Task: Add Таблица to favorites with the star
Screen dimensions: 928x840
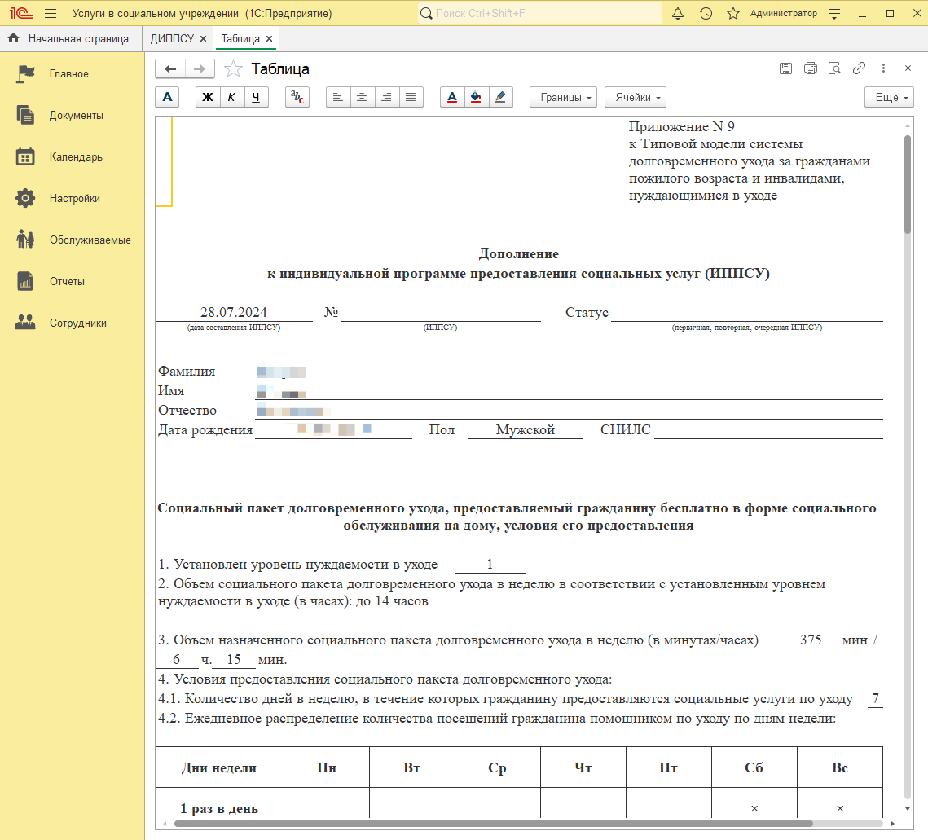Action: click(233, 68)
